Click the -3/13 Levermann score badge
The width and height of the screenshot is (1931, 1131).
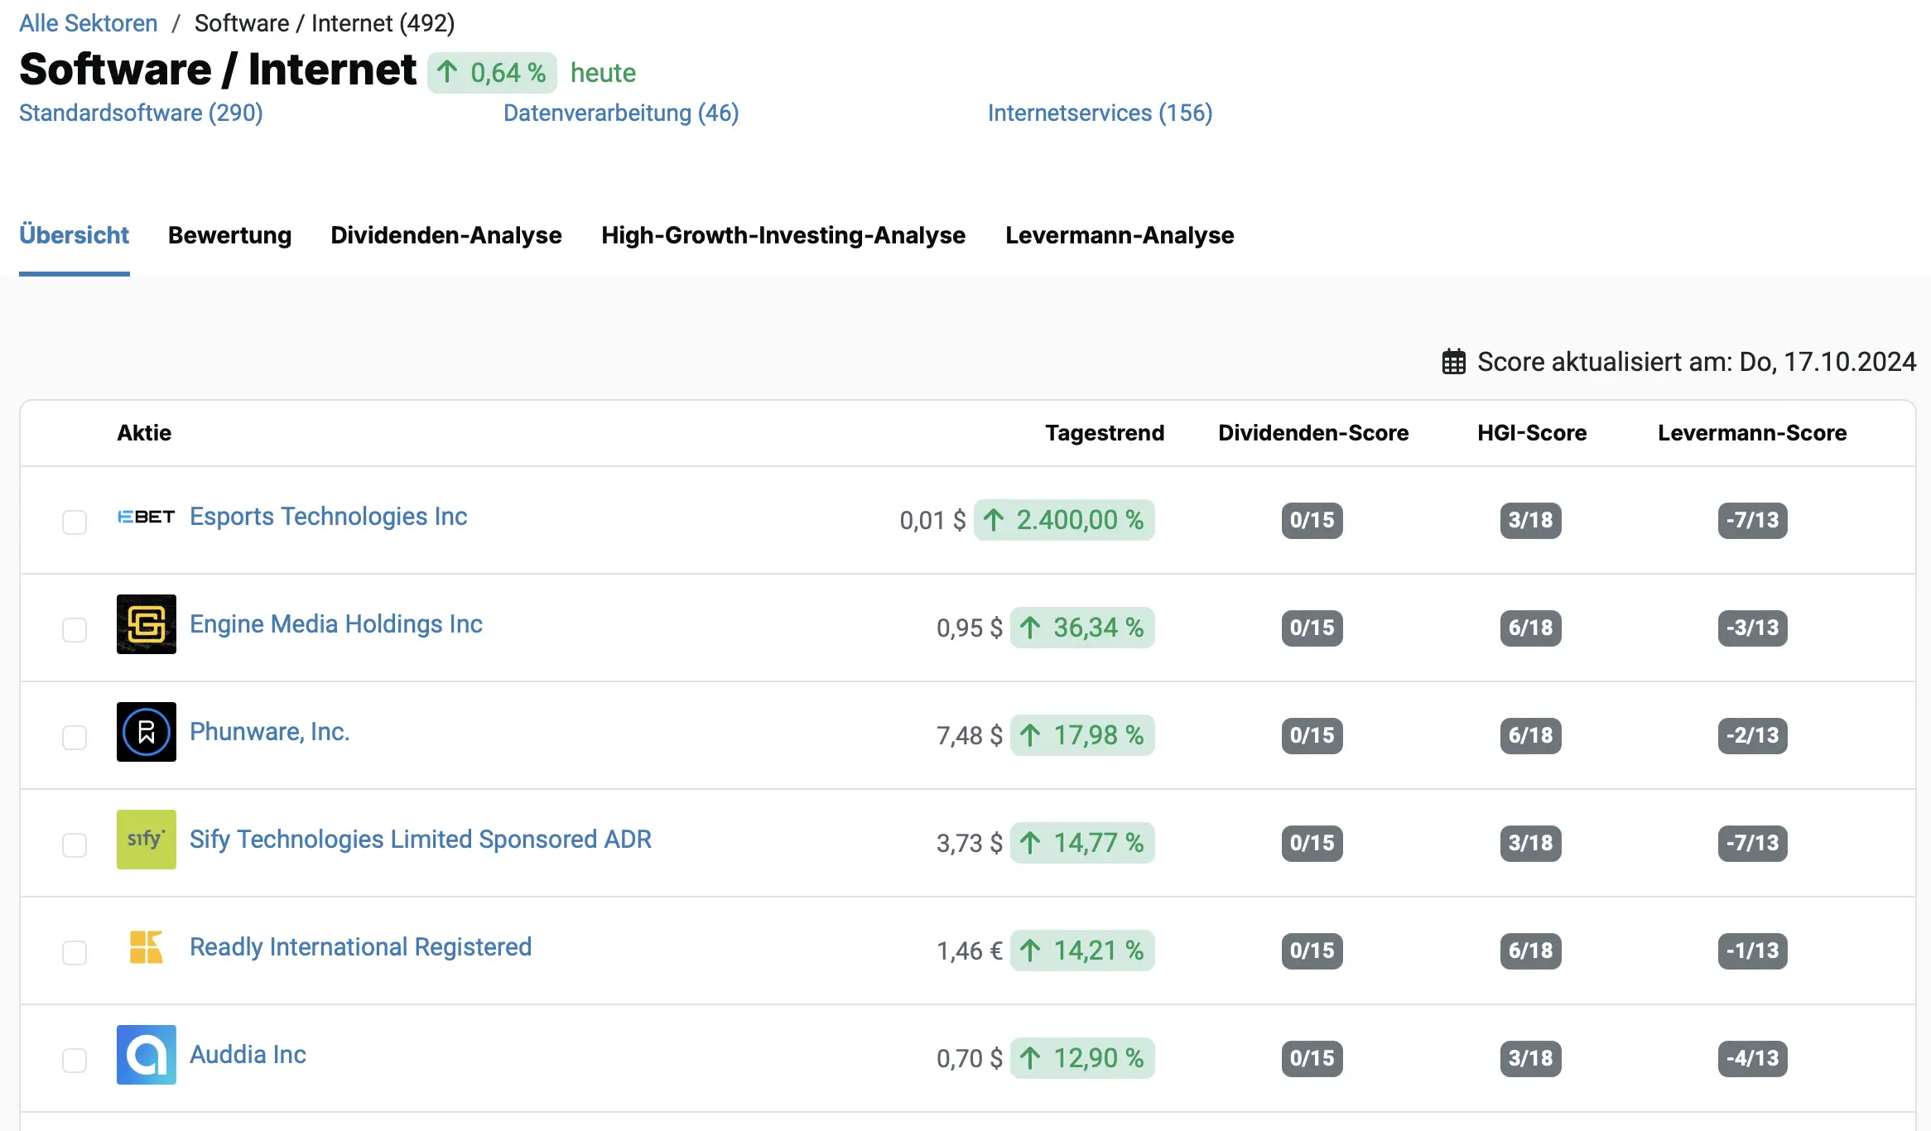click(1753, 628)
